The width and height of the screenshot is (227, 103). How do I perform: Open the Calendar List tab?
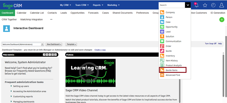coord(37,13)
